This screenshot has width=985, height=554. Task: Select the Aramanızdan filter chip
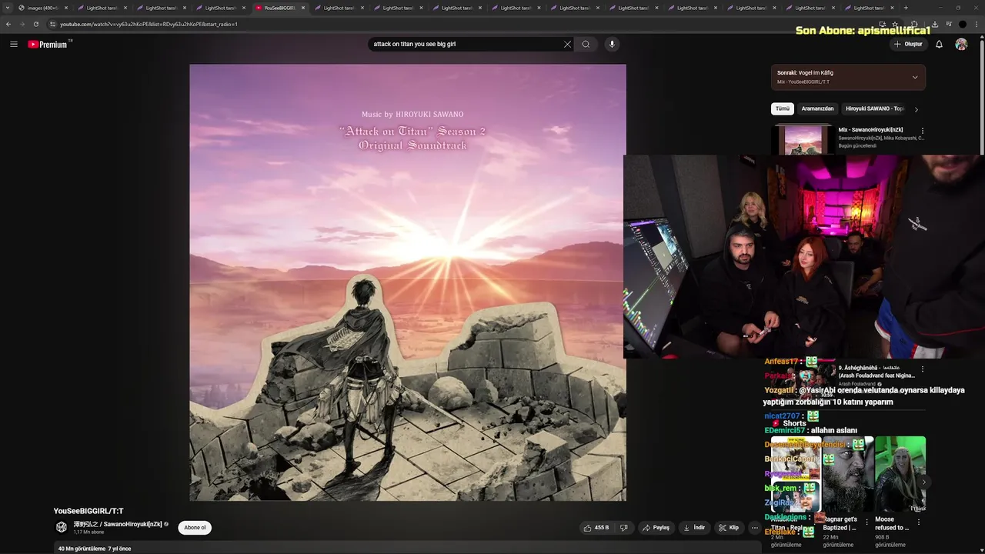817,108
